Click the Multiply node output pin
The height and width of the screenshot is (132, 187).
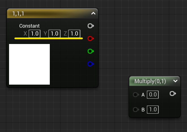[x=173, y=94]
